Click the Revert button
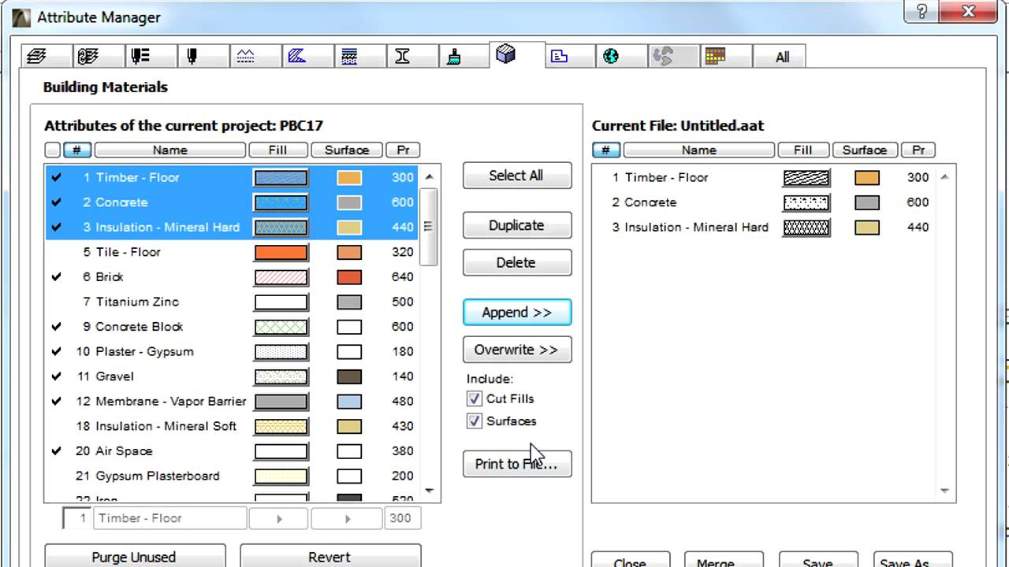1009x567 pixels. 330,556
